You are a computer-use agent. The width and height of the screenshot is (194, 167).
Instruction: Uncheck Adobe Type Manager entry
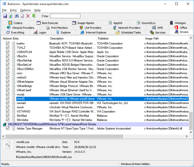click(8, 128)
